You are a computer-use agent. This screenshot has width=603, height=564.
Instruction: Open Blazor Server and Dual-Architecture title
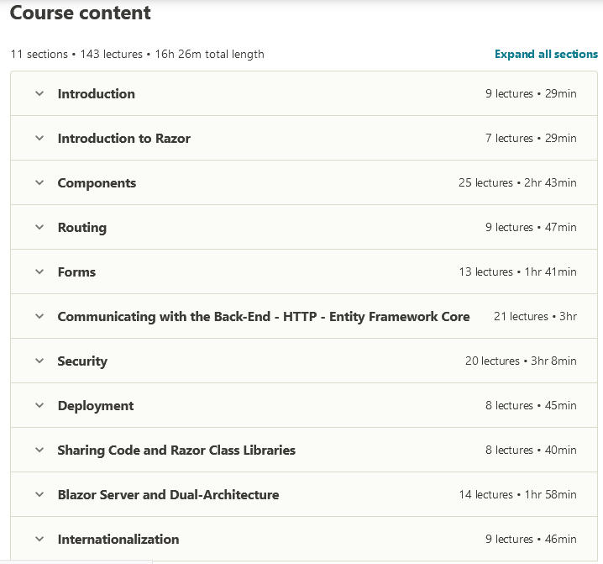click(168, 495)
